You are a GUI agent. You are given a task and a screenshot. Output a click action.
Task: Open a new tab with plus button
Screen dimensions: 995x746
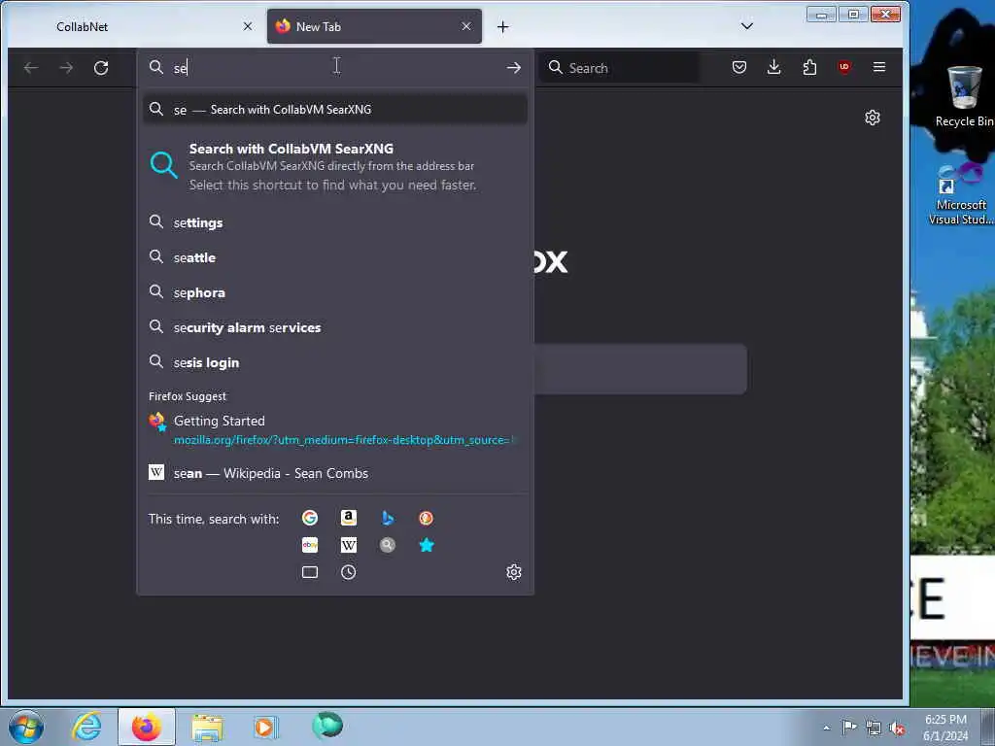(502, 26)
